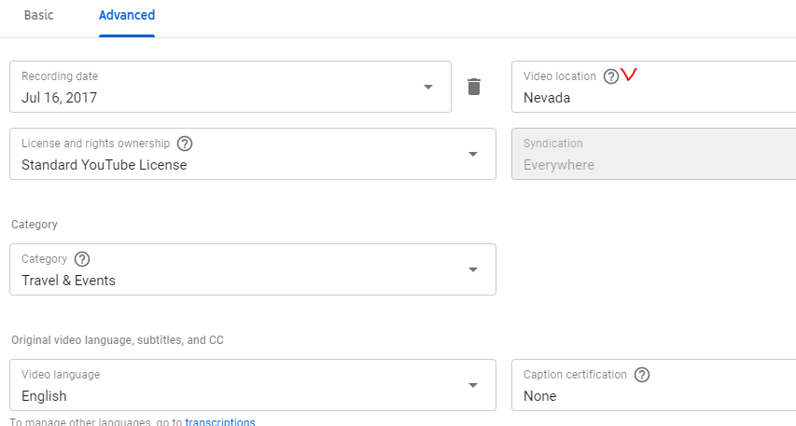Click the Travel & Events text
Screen dimensions: 796x426
pyautogui.click(x=68, y=281)
